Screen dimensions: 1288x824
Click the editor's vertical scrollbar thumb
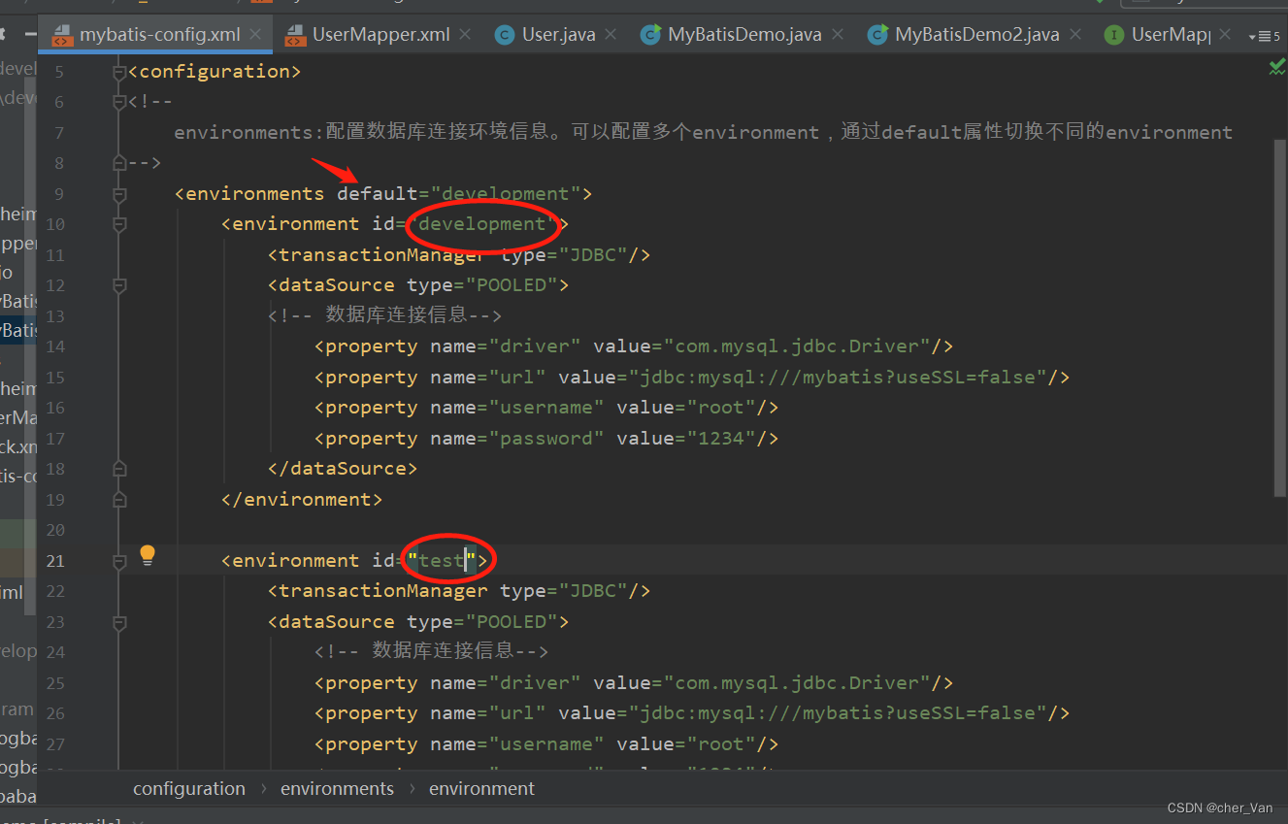pyautogui.click(x=1279, y=318)
